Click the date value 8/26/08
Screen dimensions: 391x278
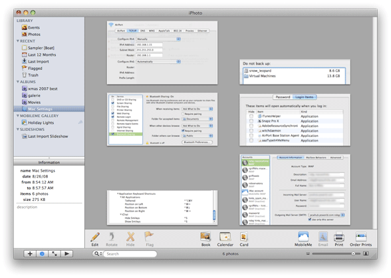tap(40, 176)
